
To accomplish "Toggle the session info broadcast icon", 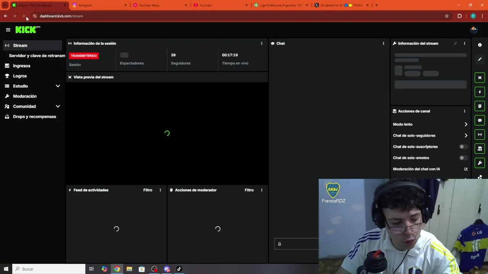I will tap(480, 134).
